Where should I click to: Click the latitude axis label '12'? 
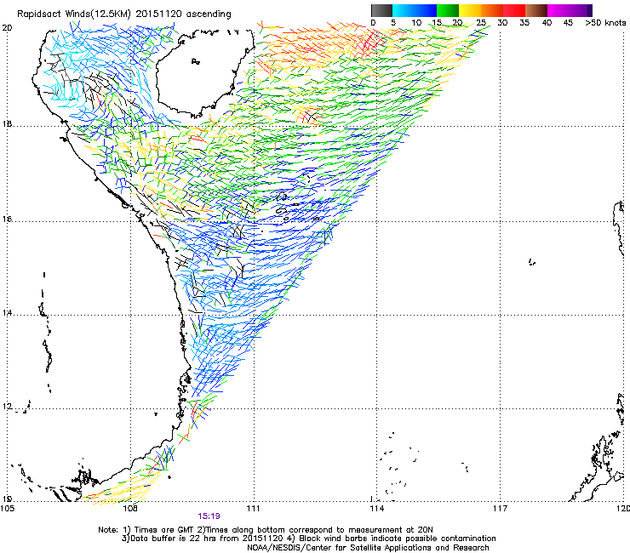tap(7, 407)
